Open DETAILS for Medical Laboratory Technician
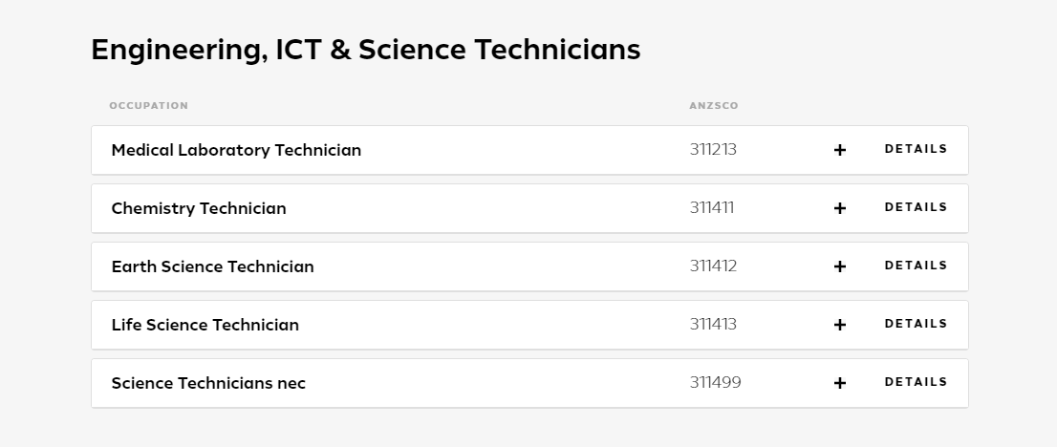The height and width of the screenshot is (447, 1057). tap(916, 149)
